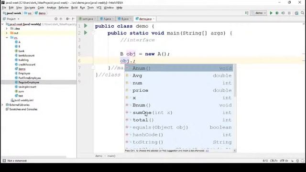Click the Stop square icon in the toolbar

click(x=289, y=13)
